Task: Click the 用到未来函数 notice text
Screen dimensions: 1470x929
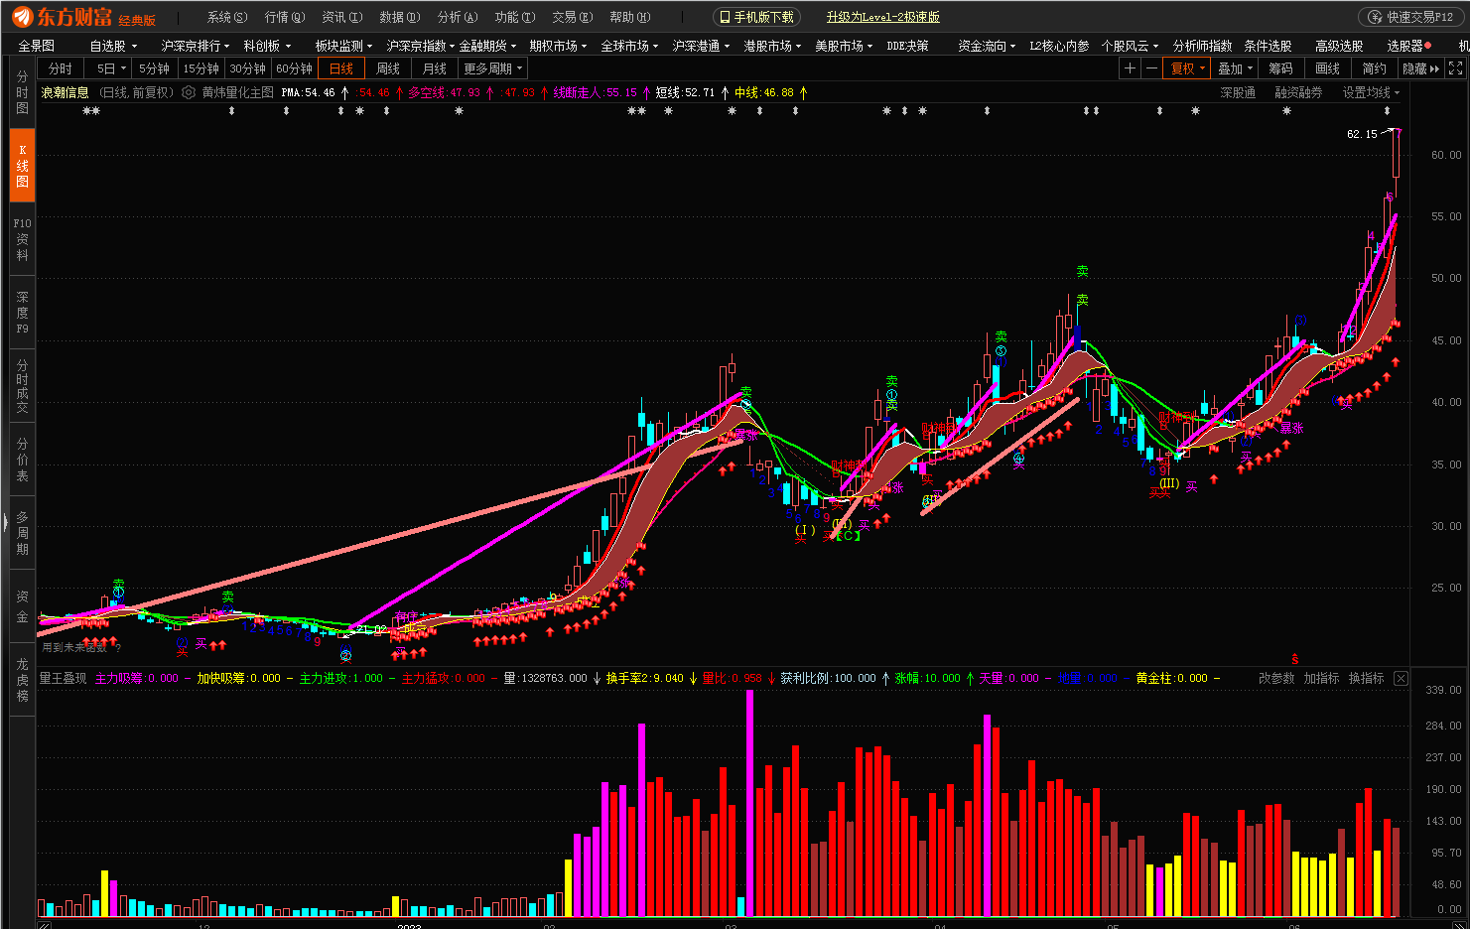Action: 79,647
